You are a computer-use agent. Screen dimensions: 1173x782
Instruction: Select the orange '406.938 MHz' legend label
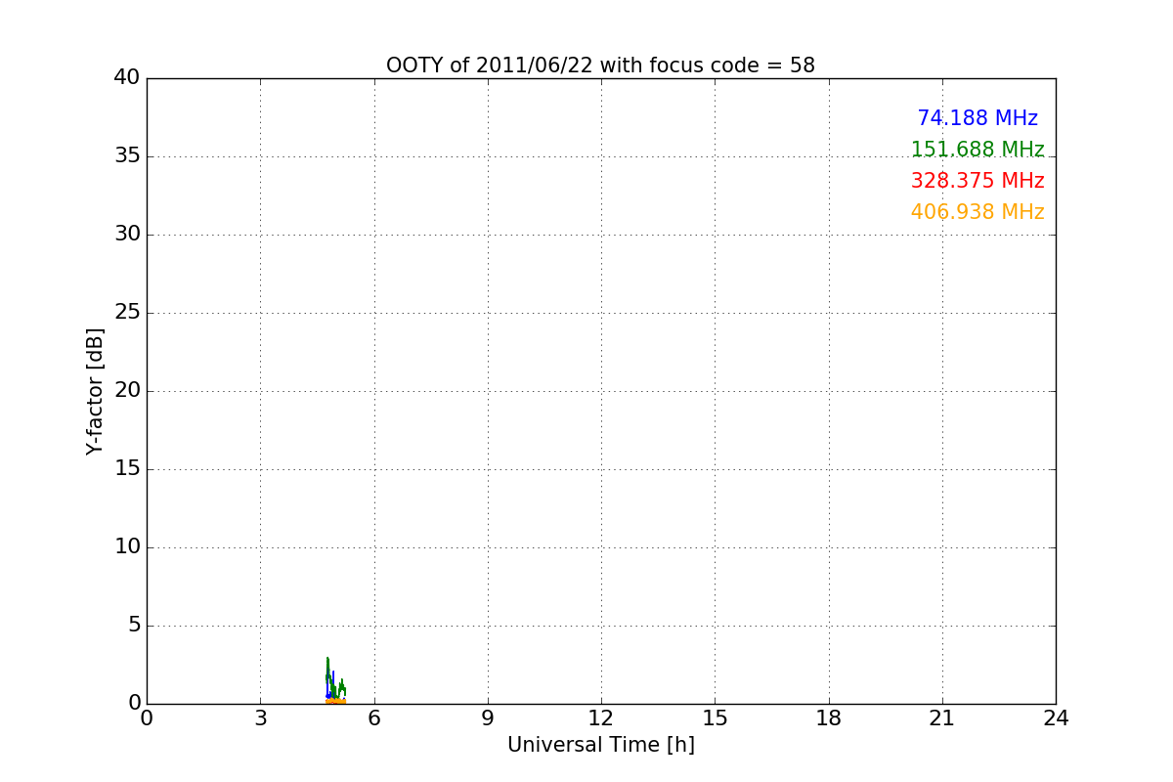tap(977, 212)
